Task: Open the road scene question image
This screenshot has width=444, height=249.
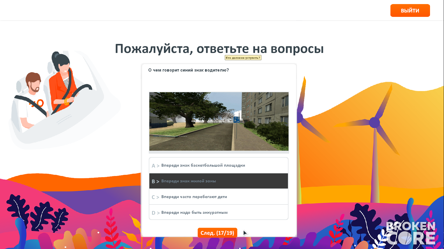Action: point(219,122)
